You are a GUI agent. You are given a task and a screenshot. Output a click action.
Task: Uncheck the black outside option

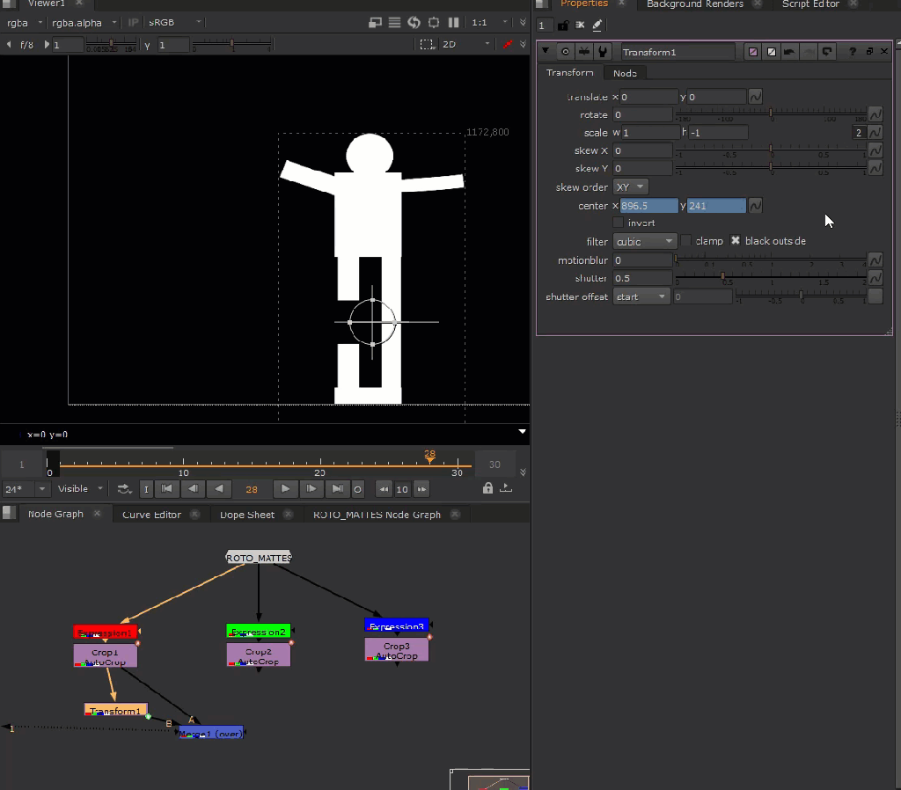point(736,241)
